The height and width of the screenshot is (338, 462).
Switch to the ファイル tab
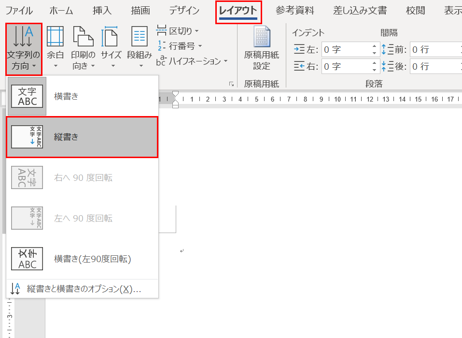pos(19,11)
